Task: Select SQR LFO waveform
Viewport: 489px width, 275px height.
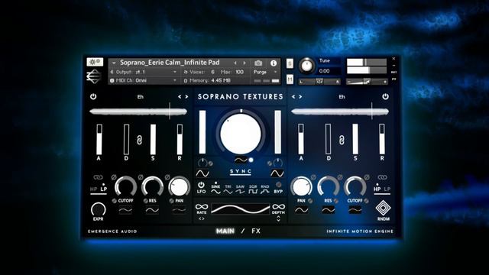Action: coord(253,189)
